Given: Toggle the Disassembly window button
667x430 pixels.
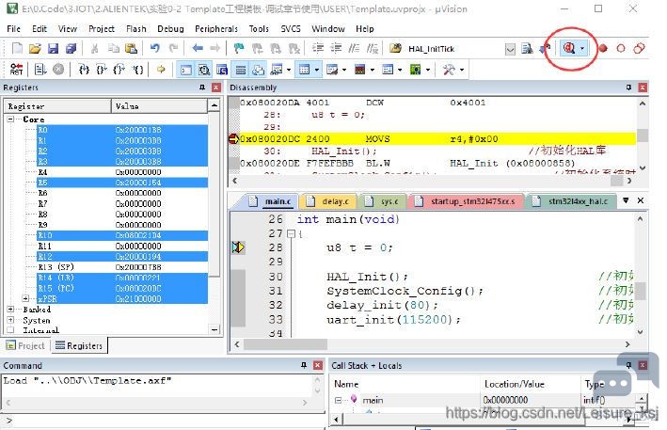Looking at the screenshot, I should 204,70.
